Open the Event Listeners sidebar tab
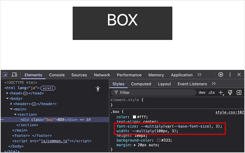This screenshot has width=245, height=153. point(192,84)
